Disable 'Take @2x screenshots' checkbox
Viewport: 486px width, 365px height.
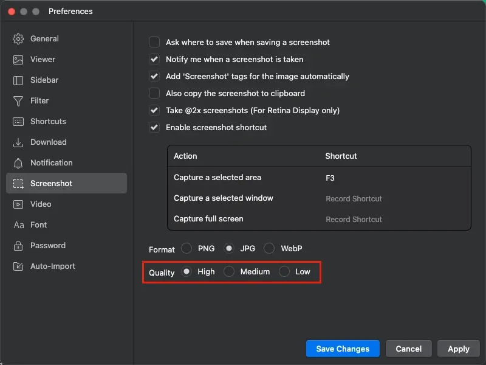[154, 111]
